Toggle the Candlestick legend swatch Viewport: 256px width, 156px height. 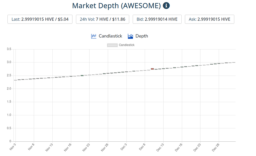pyautogui.click(x=112, y=45)
